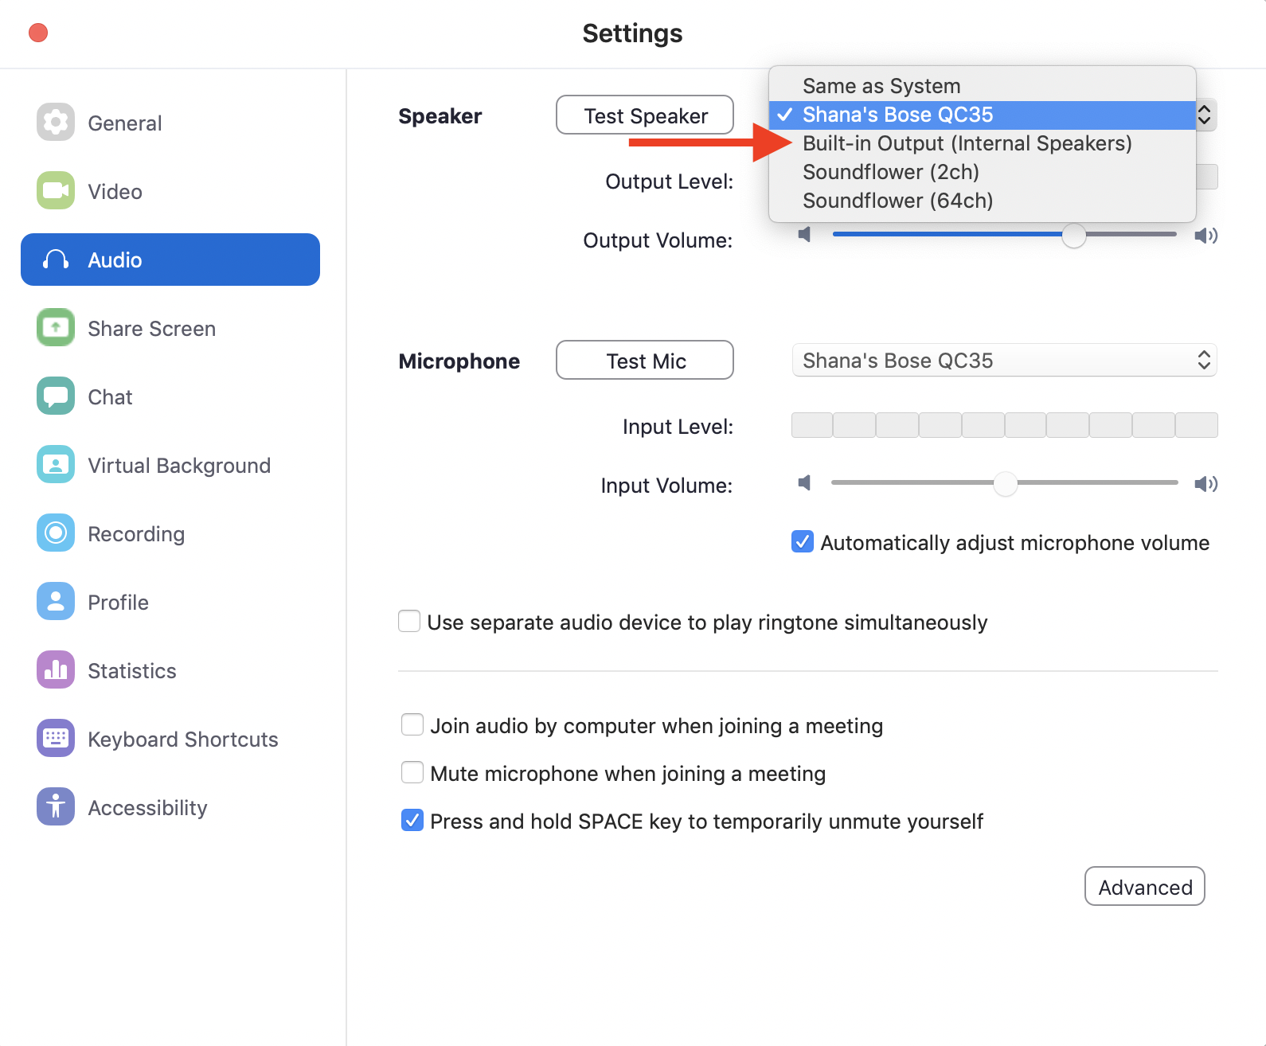This screenshot has width=1266, height=1046.
Task: Click the Audio headphones icon
Action: coord(56,260)
